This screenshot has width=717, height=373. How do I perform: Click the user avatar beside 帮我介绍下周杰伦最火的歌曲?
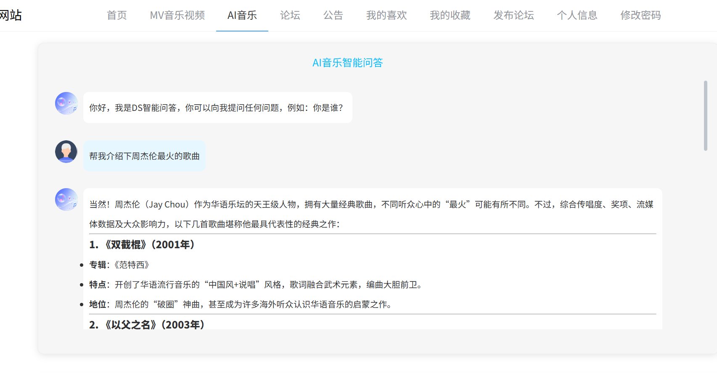(x=66, y=152)
